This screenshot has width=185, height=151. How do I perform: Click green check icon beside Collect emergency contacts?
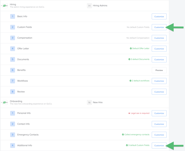[123, 134]
